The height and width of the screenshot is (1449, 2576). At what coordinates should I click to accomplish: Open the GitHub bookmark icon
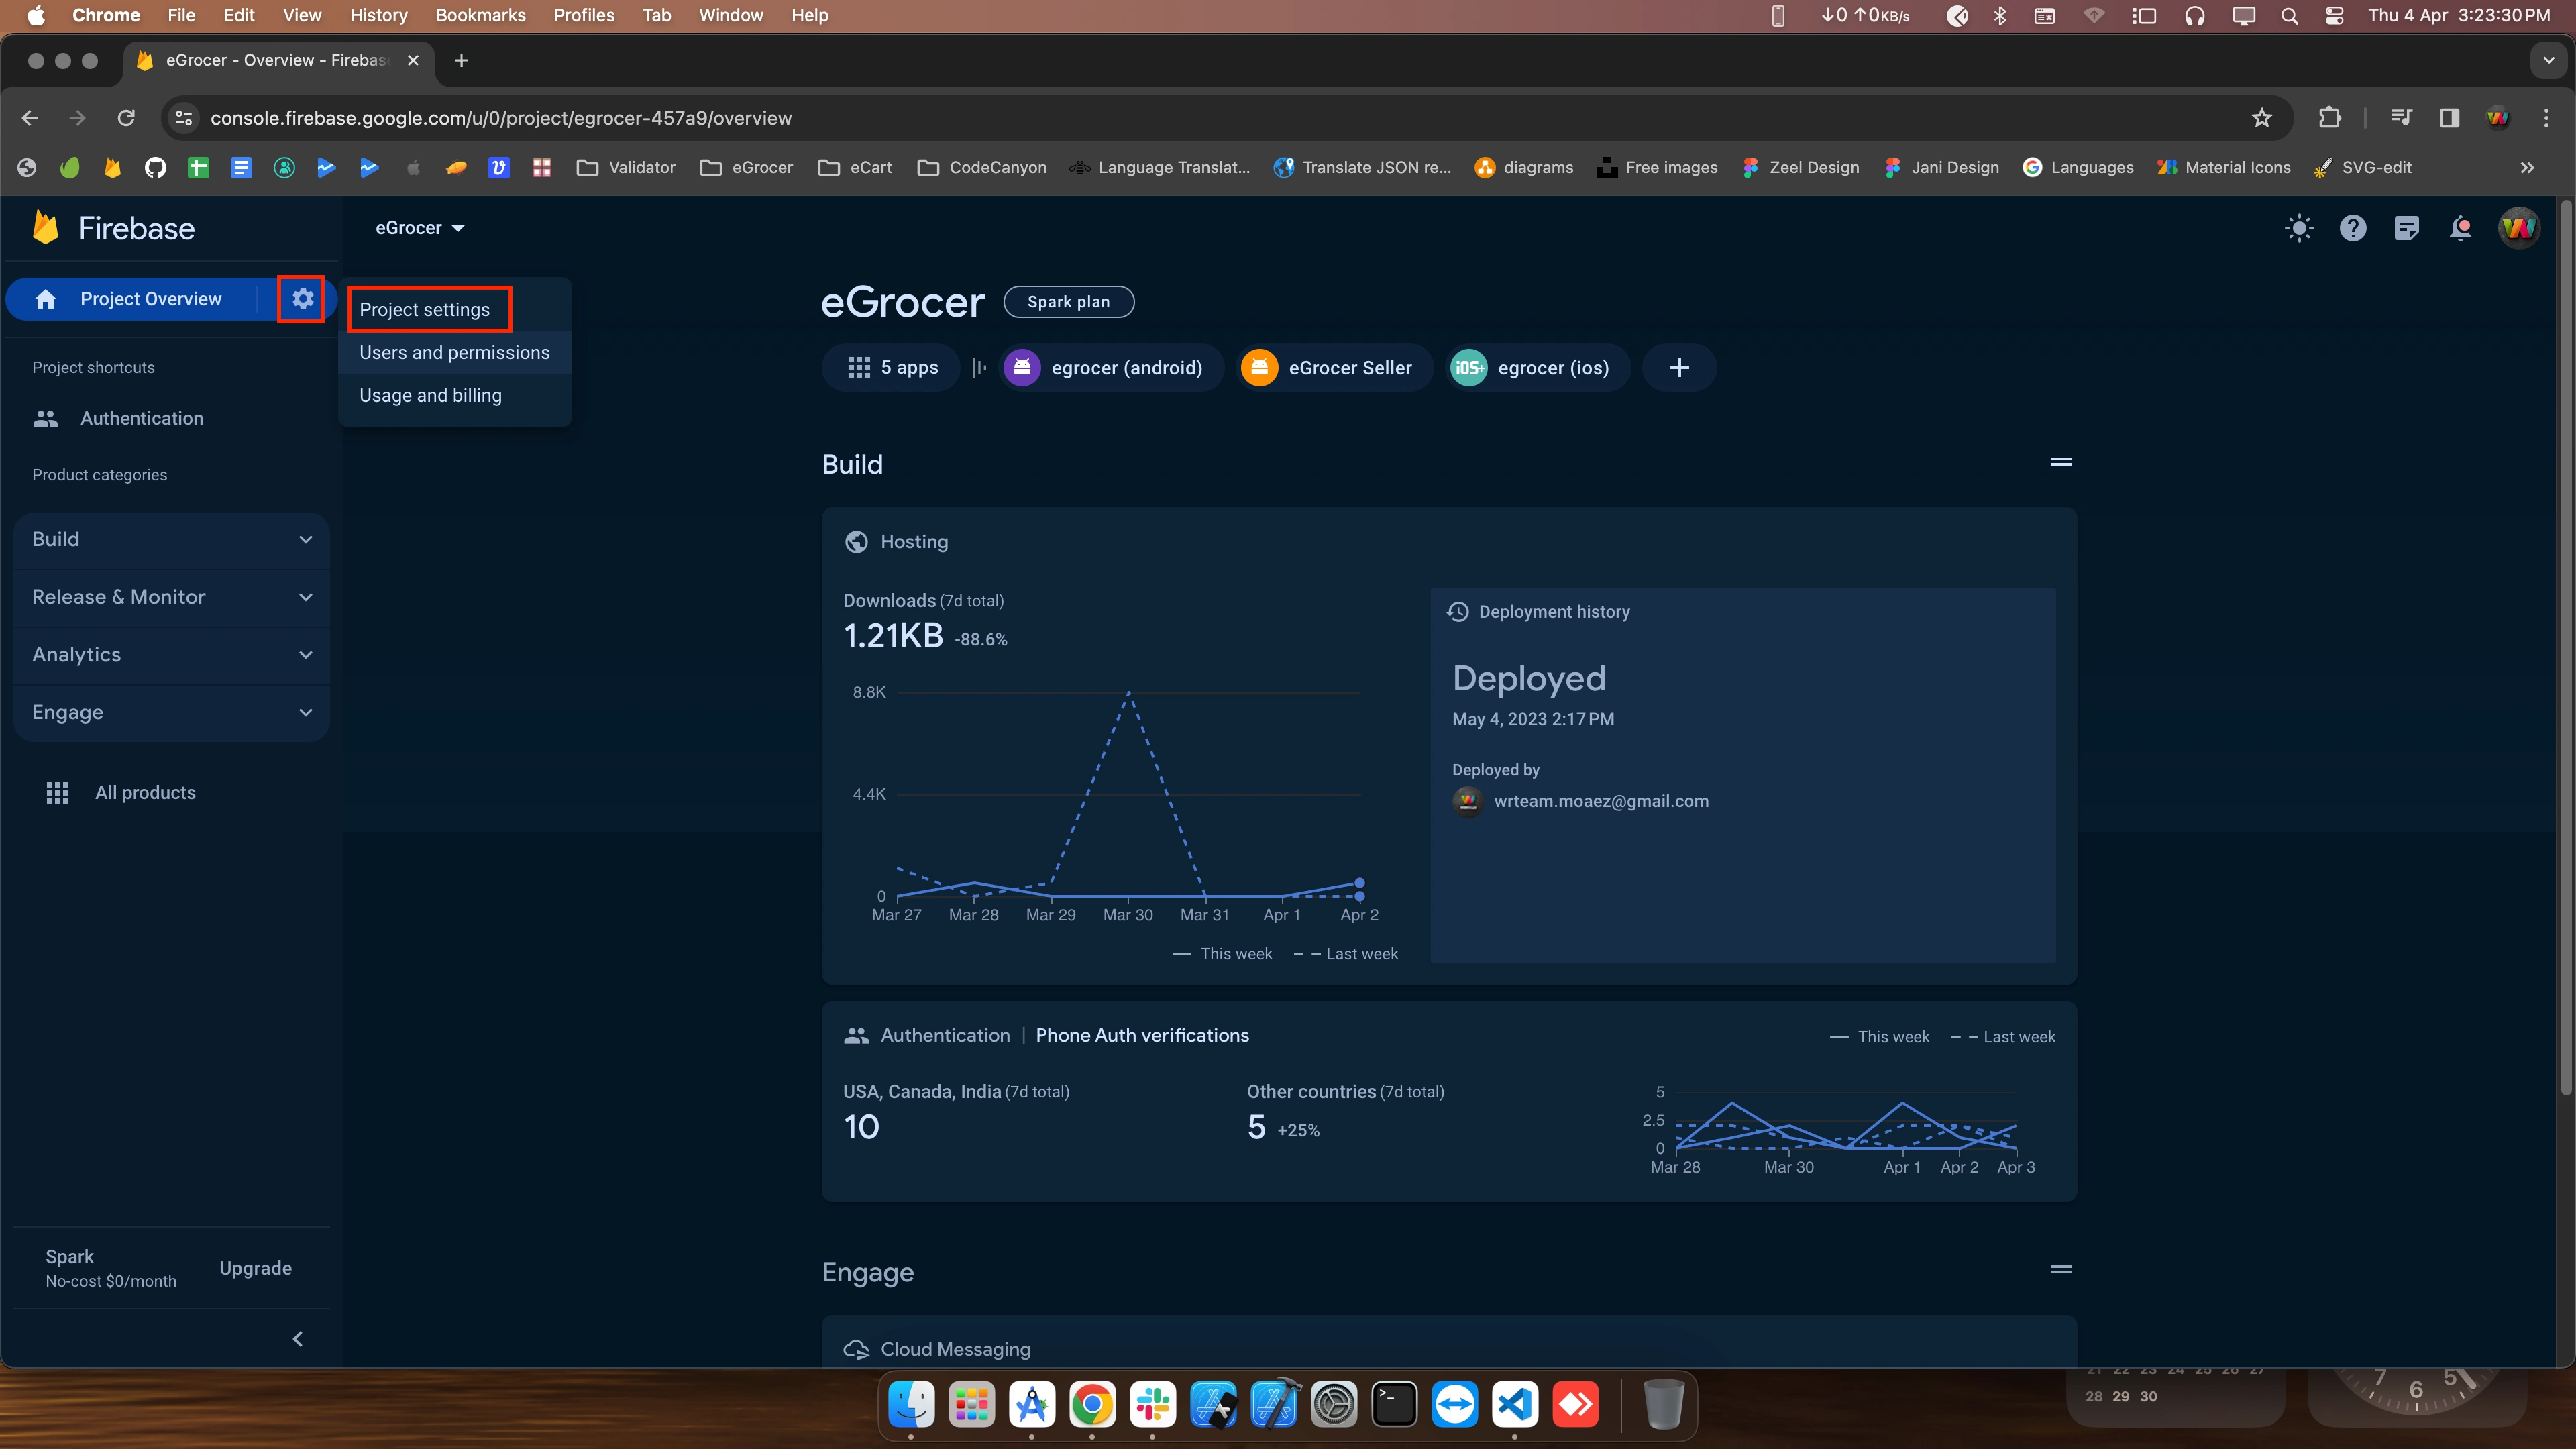[x=155, y=167]
